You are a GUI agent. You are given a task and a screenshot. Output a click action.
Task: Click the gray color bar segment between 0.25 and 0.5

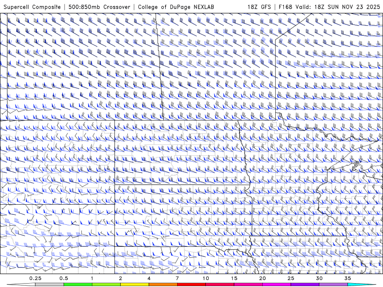click(49, 285)
